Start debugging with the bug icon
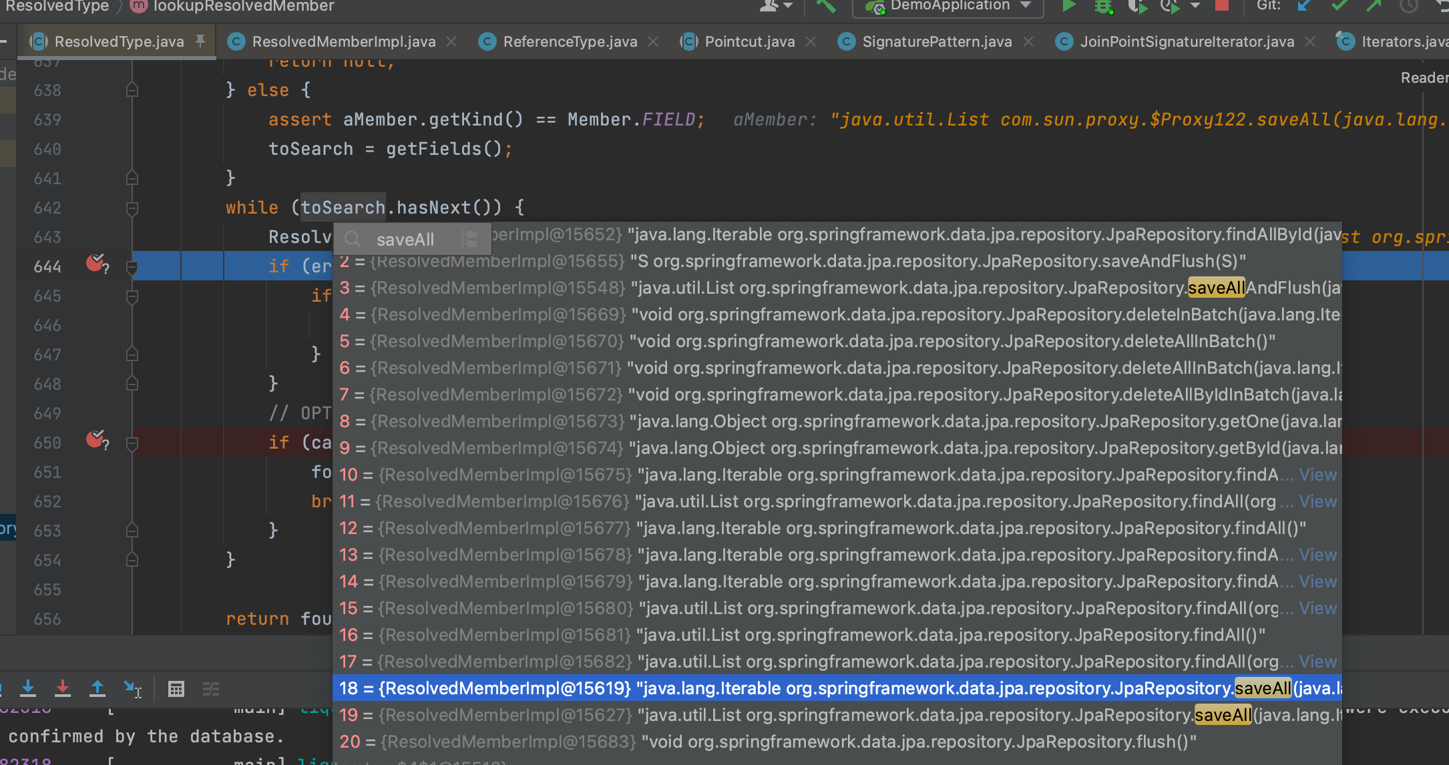This screenshot has width=1449, height=765. click(x=1103, y=6)
